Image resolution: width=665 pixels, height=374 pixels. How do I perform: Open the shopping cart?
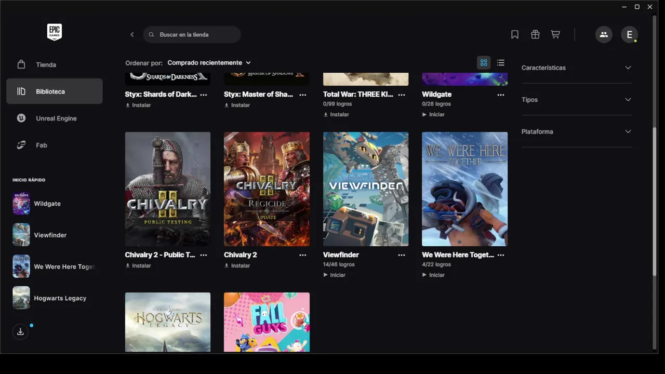point(555,35)
